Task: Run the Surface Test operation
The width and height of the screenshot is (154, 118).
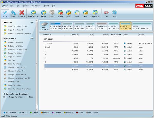Action: pos(14,82)
